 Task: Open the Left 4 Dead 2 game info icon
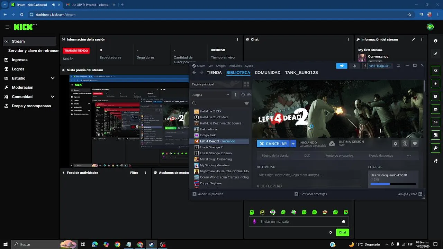pos(405,144)
